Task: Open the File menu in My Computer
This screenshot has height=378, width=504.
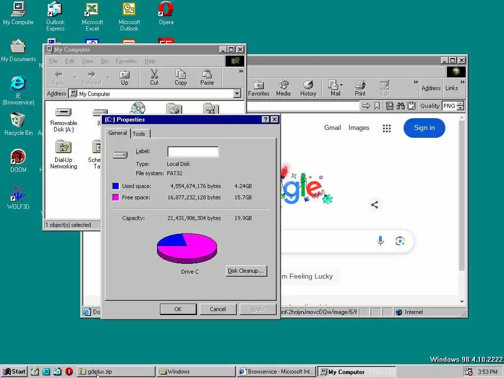Action: coord(53,61)
